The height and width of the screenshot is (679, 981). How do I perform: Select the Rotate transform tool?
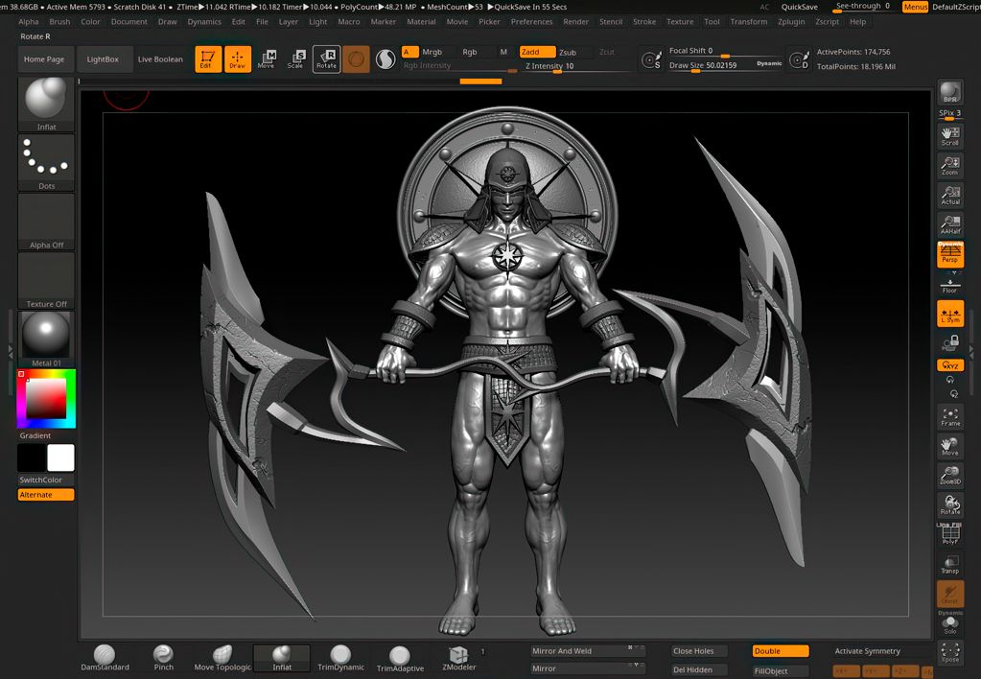(x=327, y=59)
